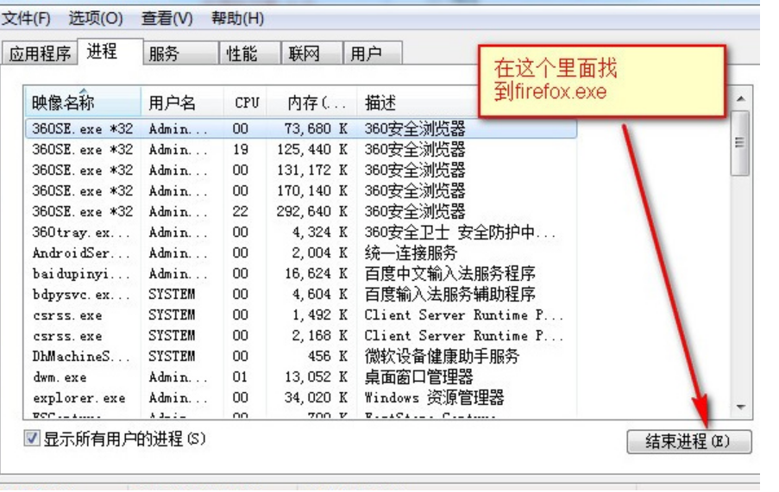Switch to the 服务 tab
Screen dimensions: 779x492
pos(164,54)
